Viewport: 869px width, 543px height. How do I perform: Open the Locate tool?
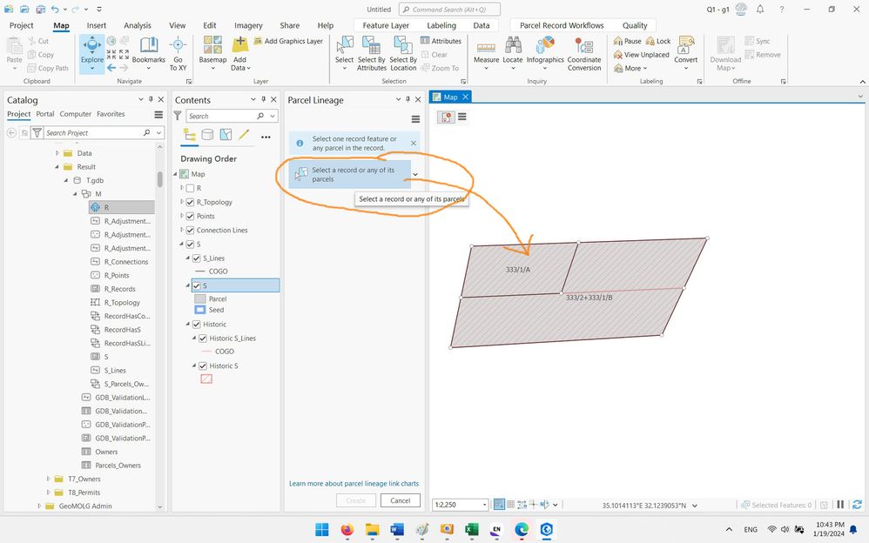click(x=513, y=53)
